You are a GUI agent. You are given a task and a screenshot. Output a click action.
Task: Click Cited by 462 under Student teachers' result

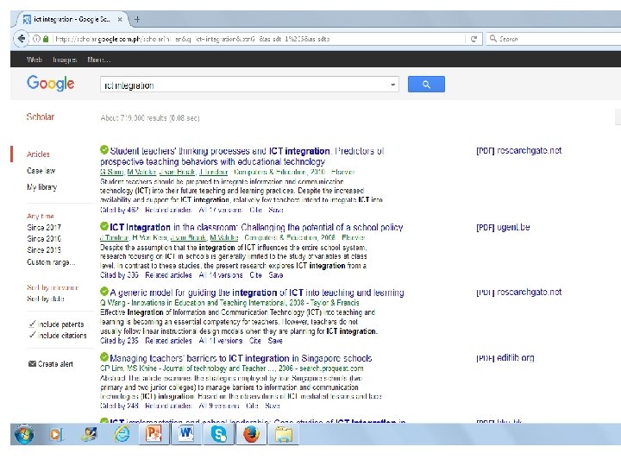(x=119, y=210)
